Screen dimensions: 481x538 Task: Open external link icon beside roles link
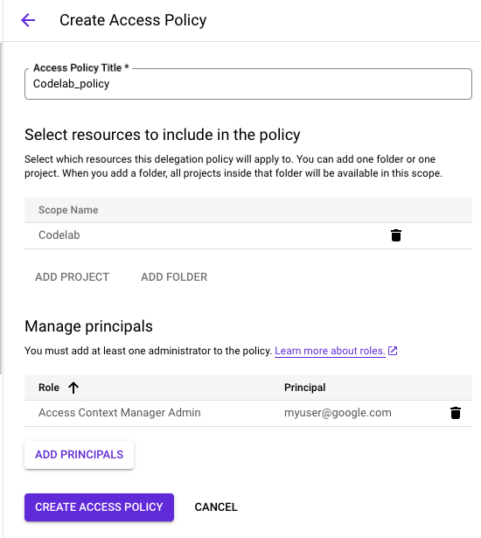tap(393, 351)
